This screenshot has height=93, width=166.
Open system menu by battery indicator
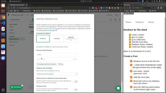tap(162, 1)
